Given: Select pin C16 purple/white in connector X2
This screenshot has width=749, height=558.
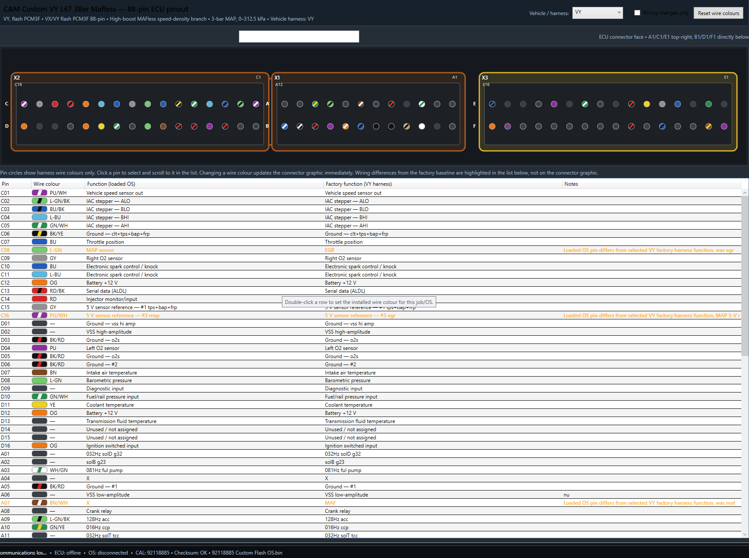Looking at the screenshot, I should tap(24, 104).
